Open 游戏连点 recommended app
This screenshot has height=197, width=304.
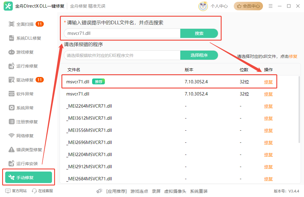tap(139, 191)
